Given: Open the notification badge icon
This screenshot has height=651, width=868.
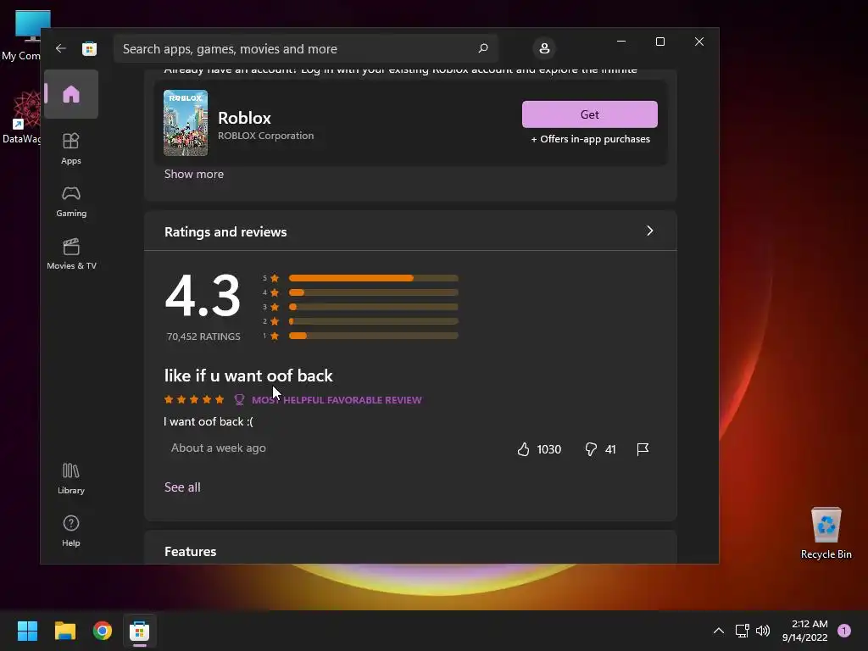Looking at the screenshot, I should click(844, 631).
